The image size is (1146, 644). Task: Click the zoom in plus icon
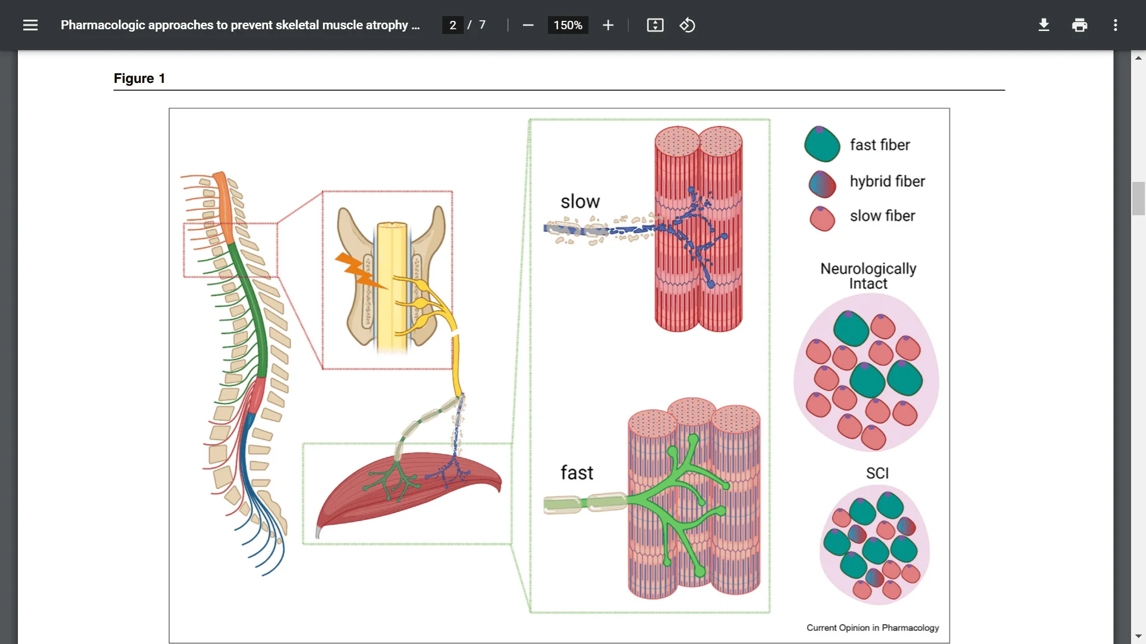point(606,25)
